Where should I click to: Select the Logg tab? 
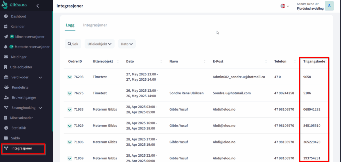(x=70, y=25)
